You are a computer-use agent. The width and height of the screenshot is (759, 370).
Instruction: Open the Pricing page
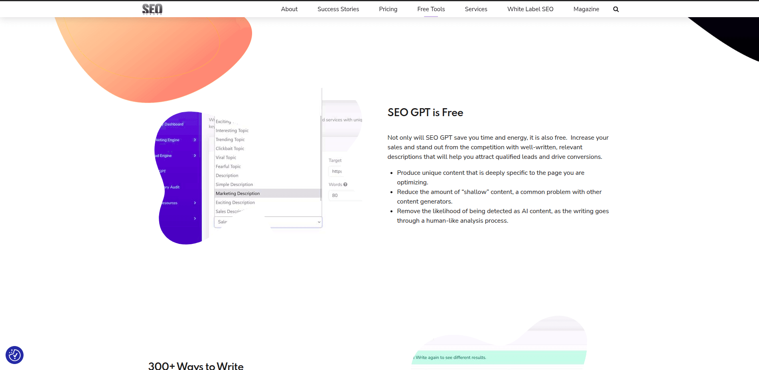pos(388,9)
